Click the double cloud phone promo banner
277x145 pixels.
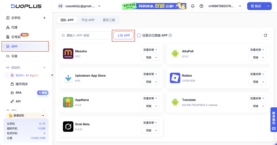pyautogui.click(x=154, y=6)
